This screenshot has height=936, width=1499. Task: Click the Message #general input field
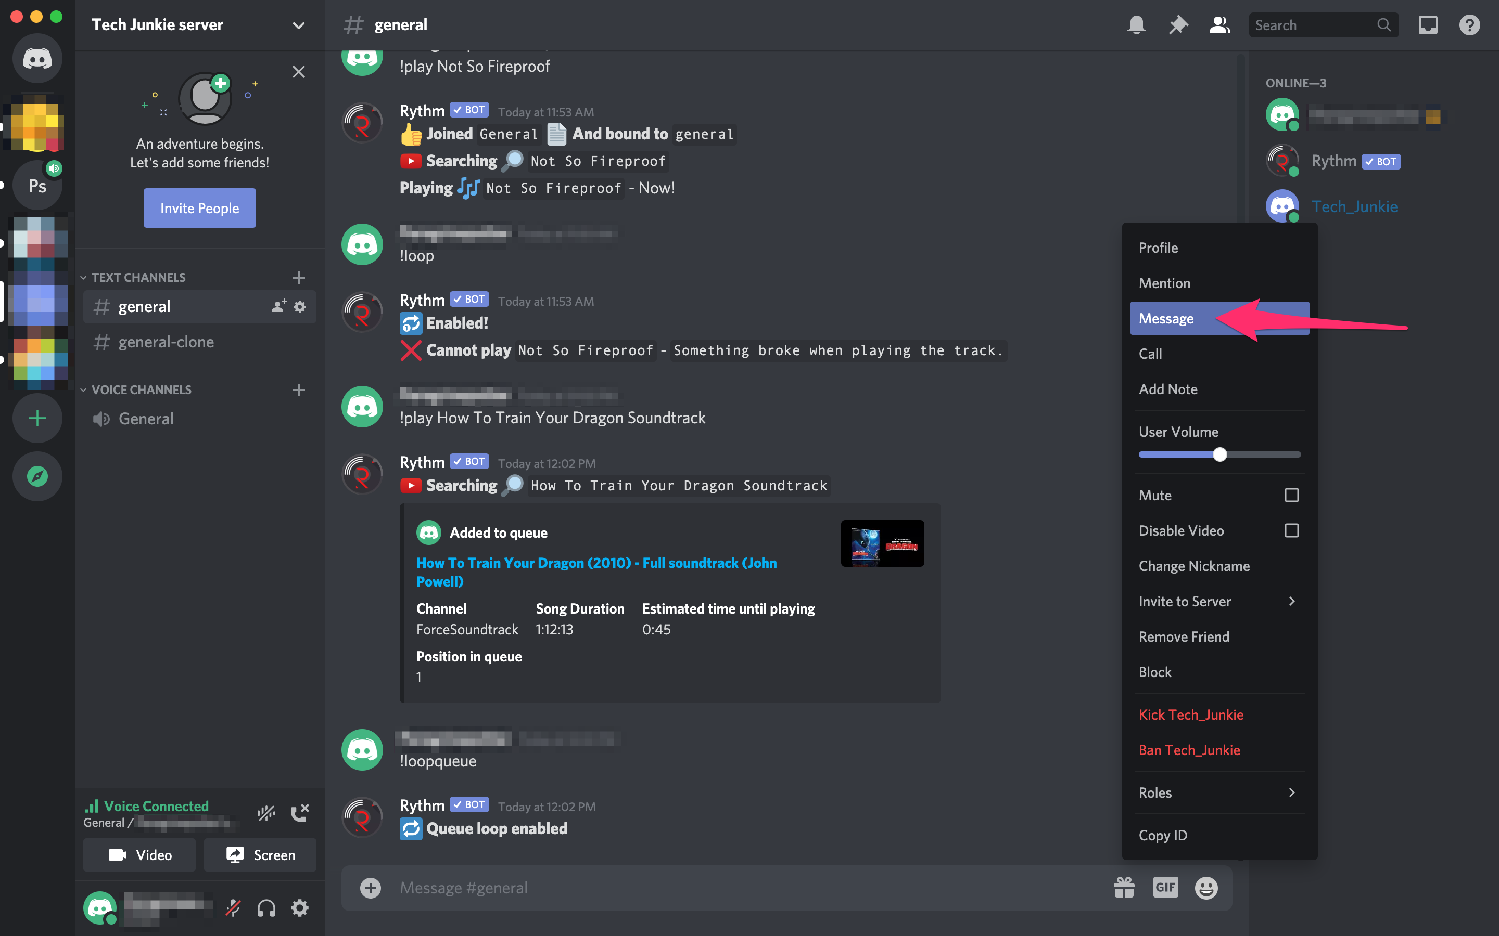point(737,888)
